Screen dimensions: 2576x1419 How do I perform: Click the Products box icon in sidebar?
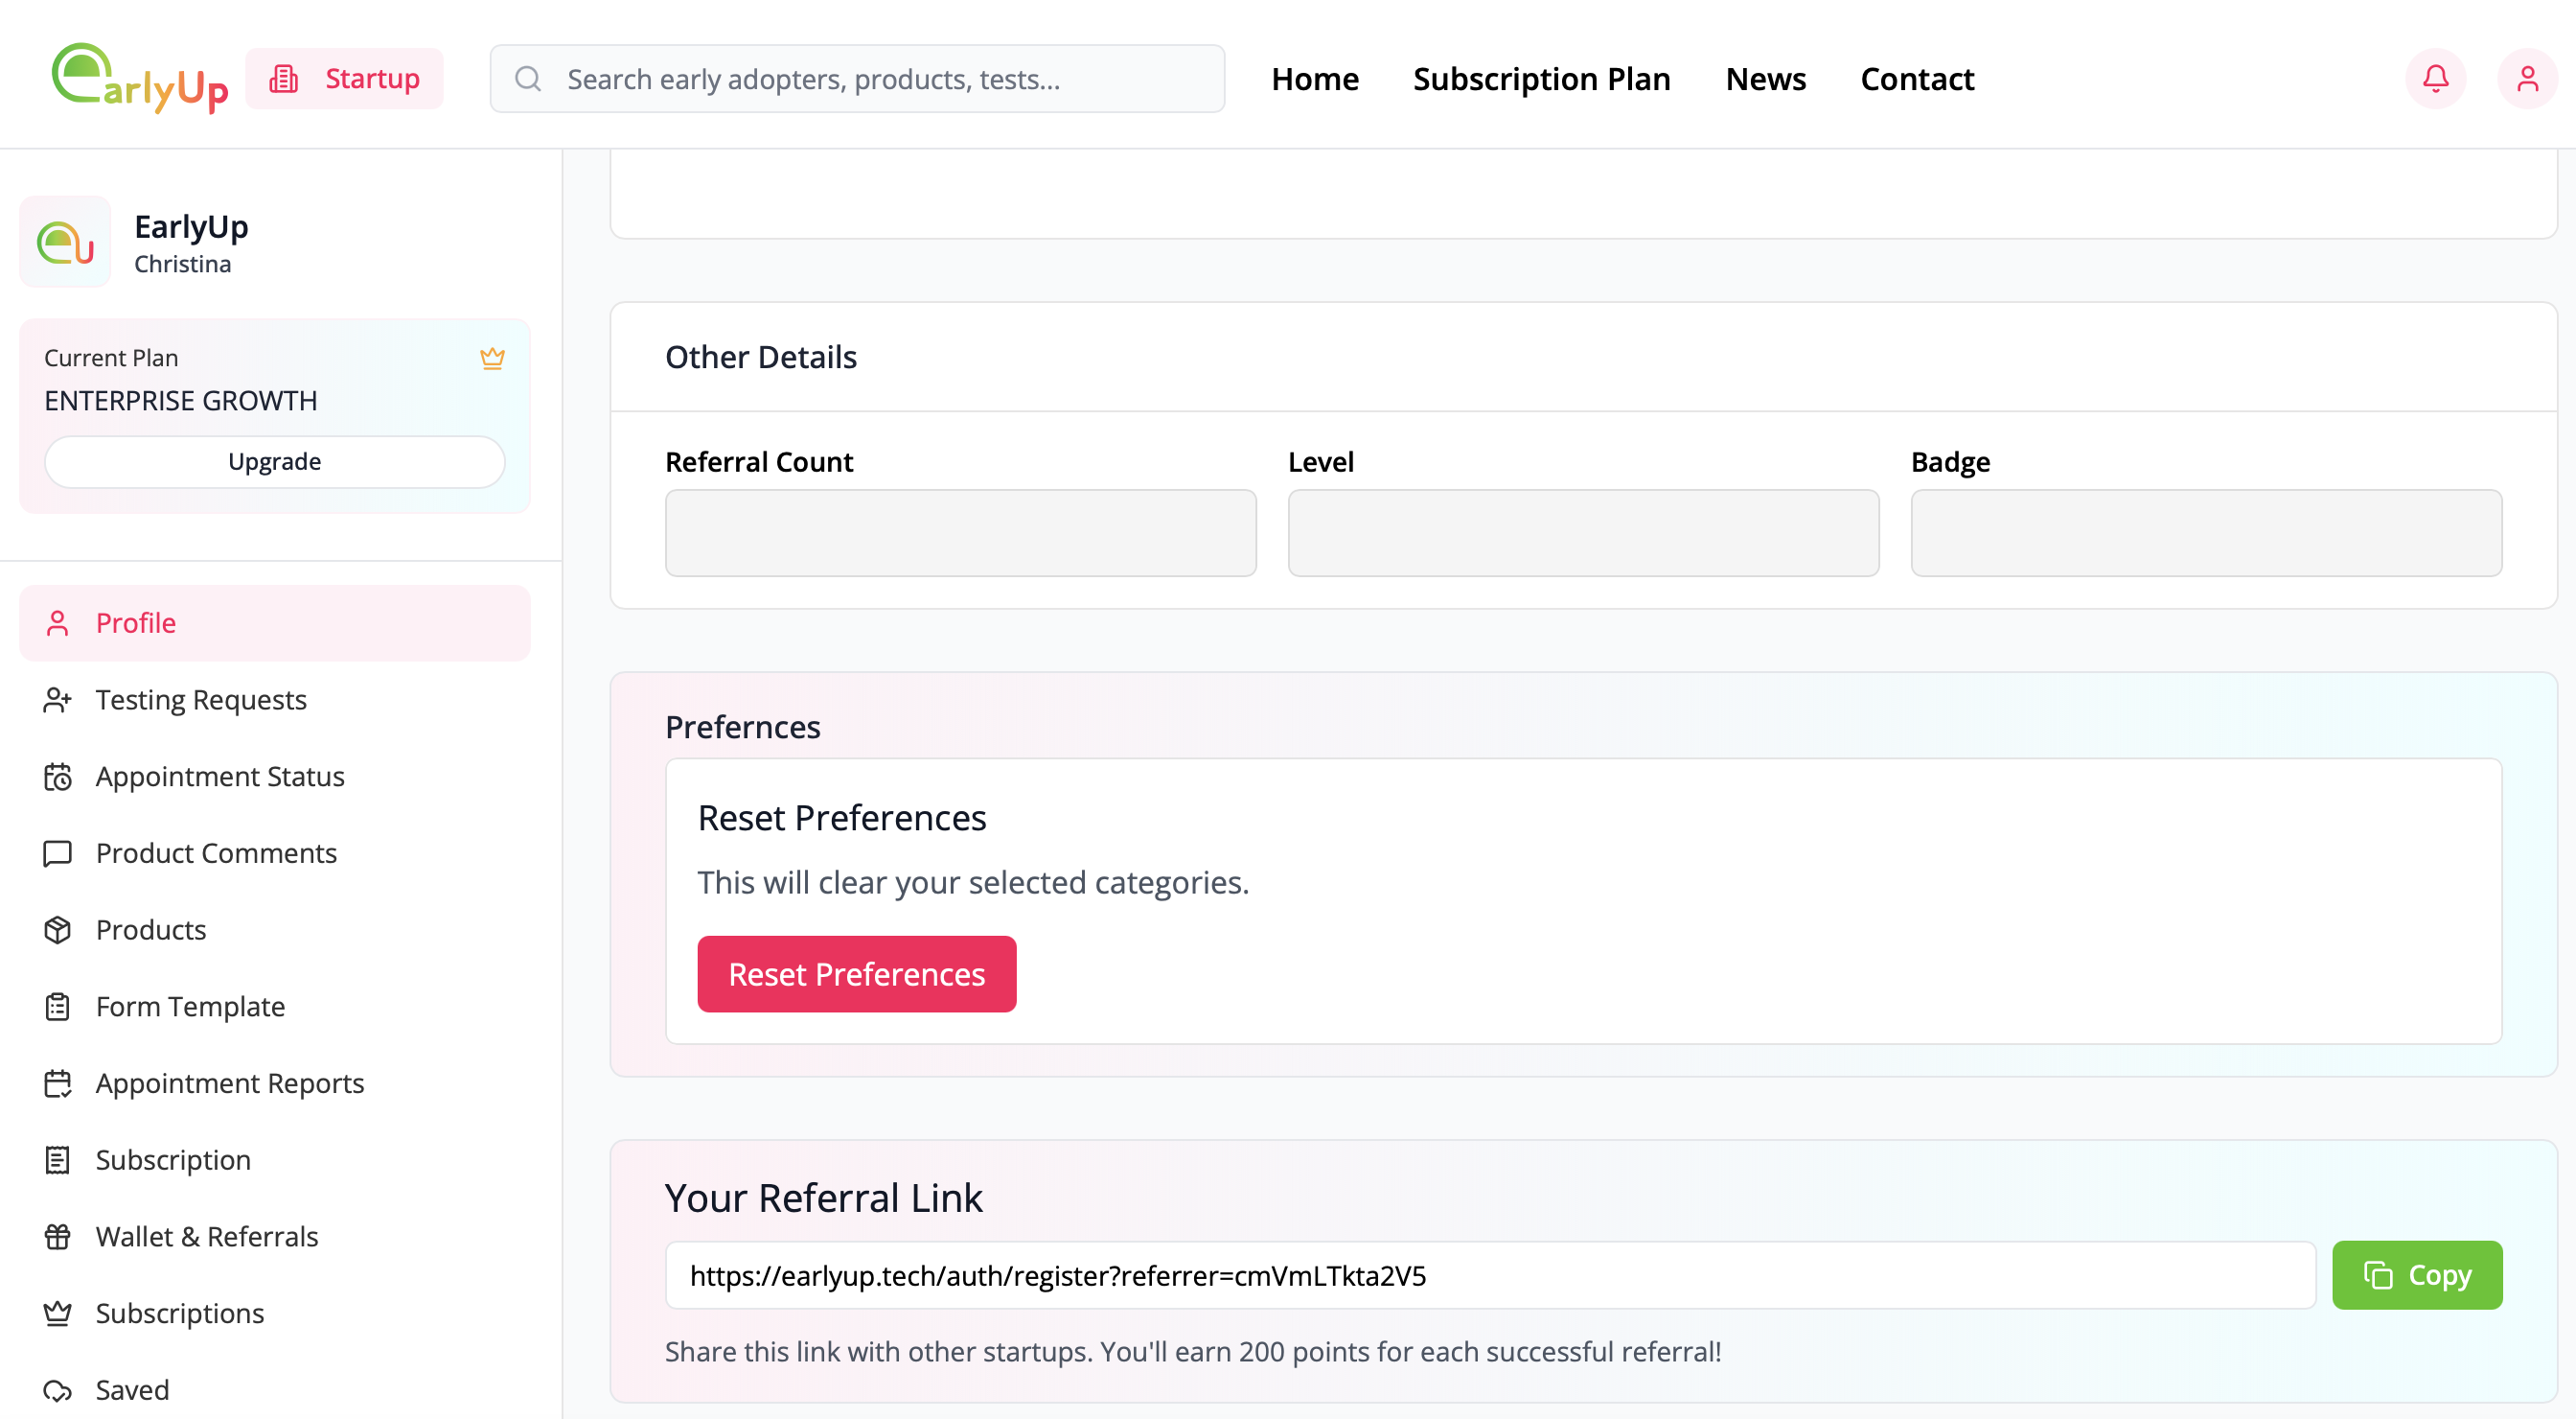(x=57, y=930)
